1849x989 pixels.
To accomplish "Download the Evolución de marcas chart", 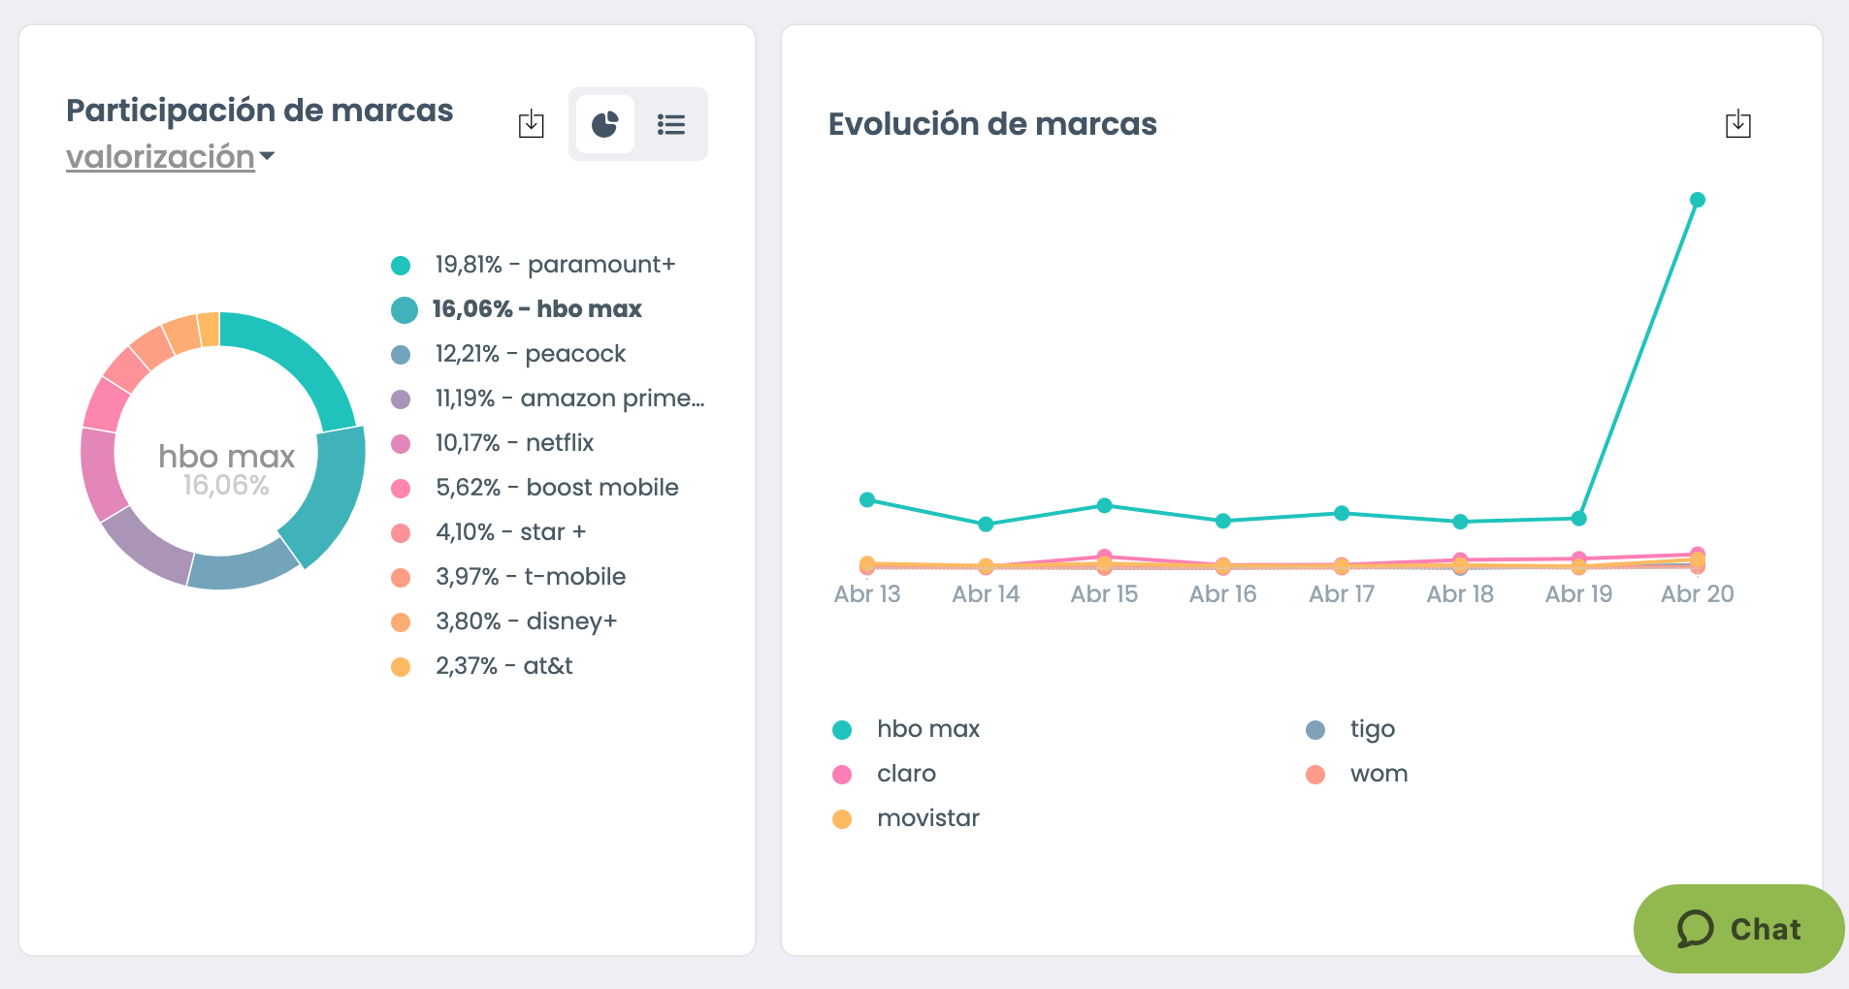I will coord(1737,124).
